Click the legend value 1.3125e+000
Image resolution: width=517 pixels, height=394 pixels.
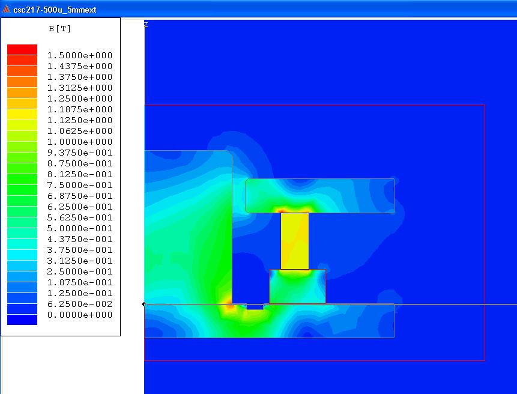point(80,88)
